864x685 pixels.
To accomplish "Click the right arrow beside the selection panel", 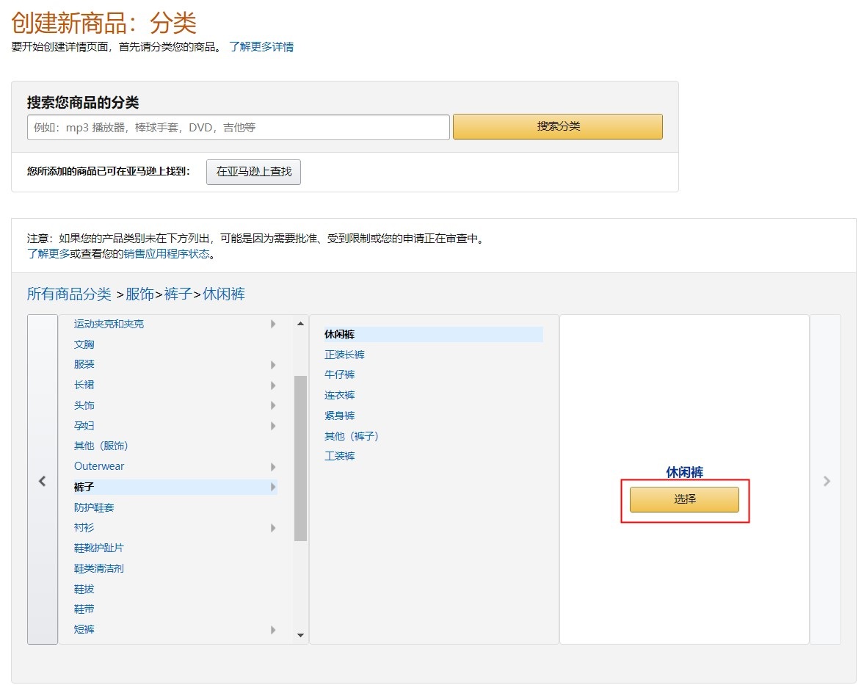I will (x=826, y=480).
